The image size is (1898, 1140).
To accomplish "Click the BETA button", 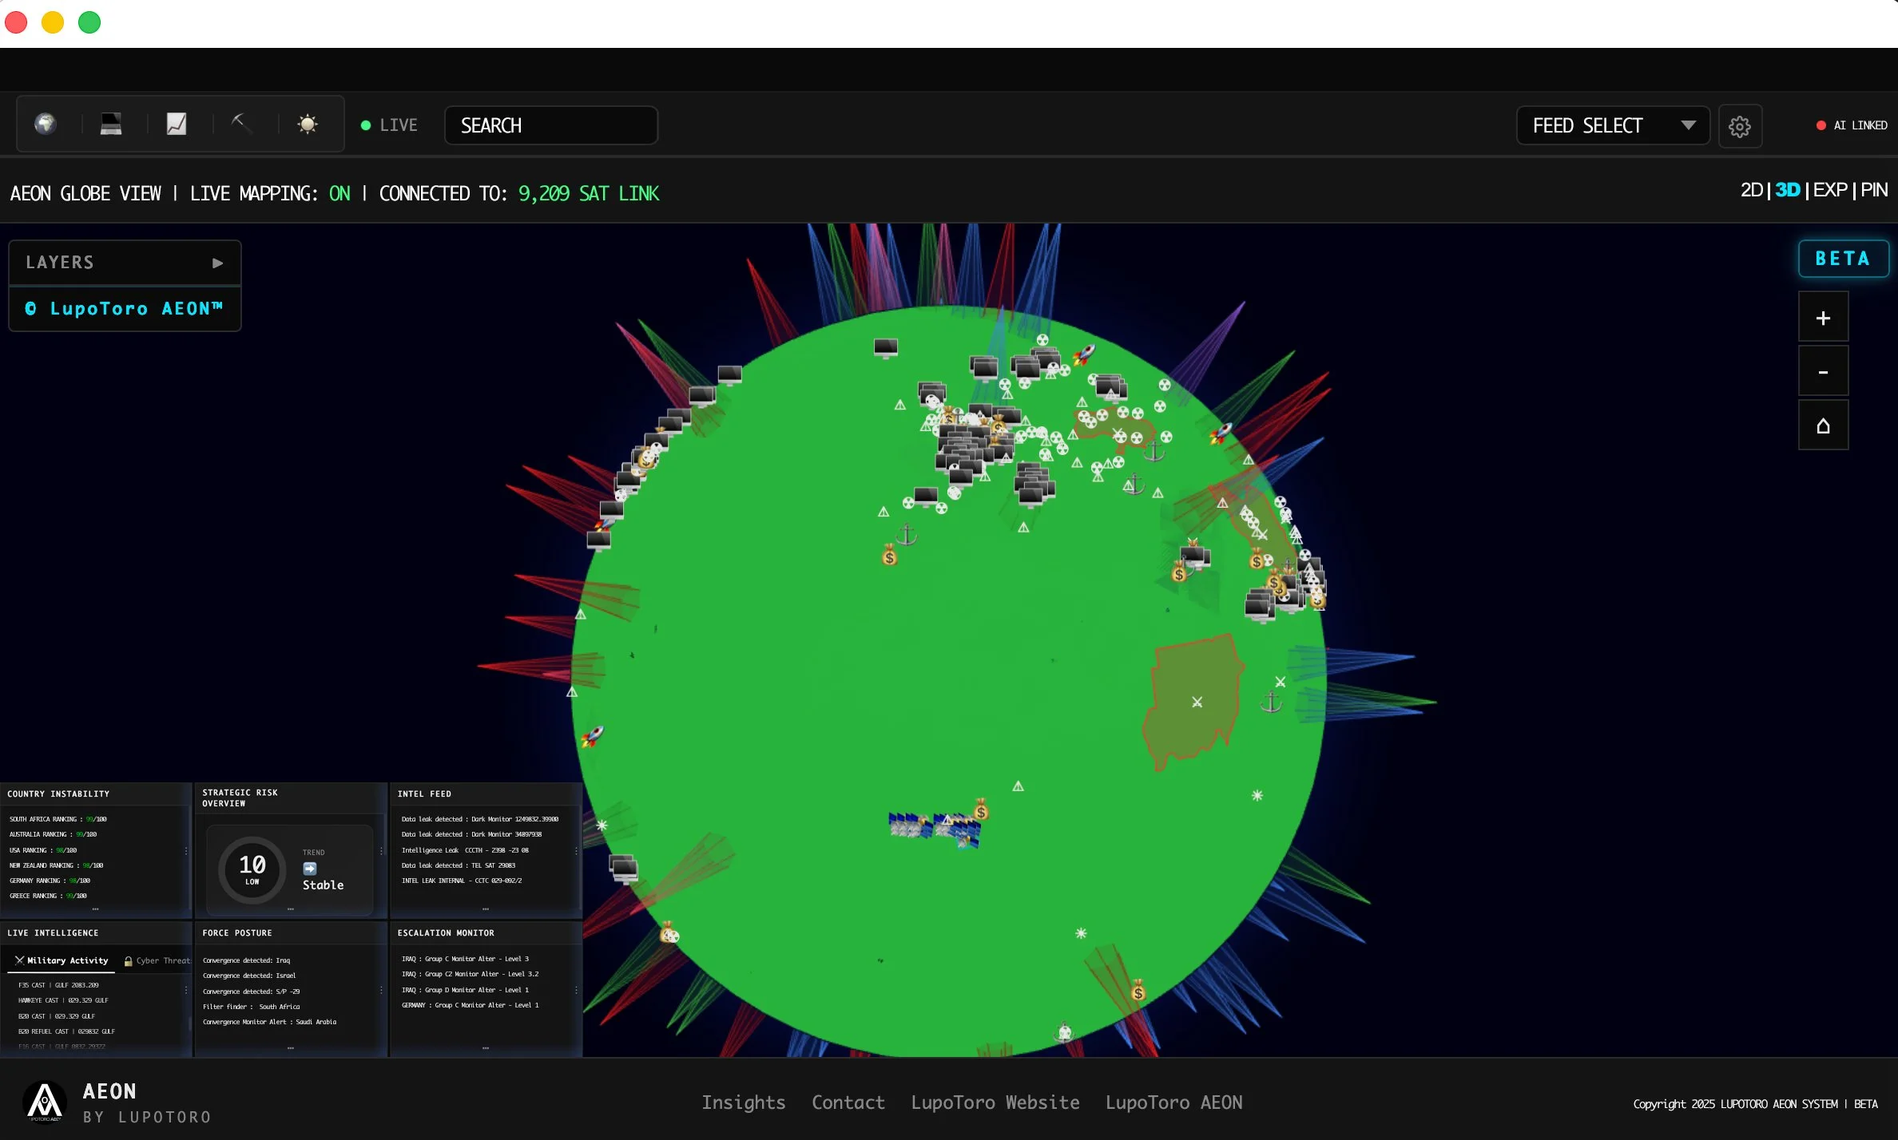I will point(1842,258).
